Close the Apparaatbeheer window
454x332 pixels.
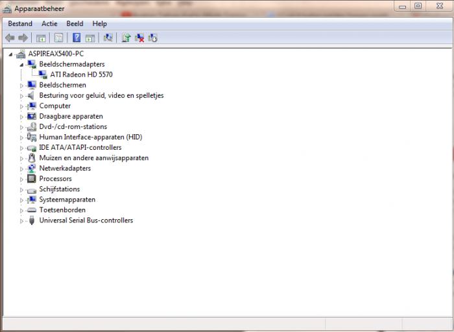click(x=440, y=6)
